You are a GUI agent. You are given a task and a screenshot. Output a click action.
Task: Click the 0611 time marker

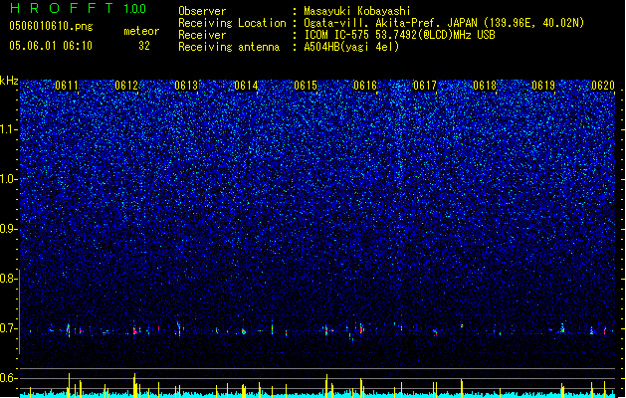coord(67,86)
